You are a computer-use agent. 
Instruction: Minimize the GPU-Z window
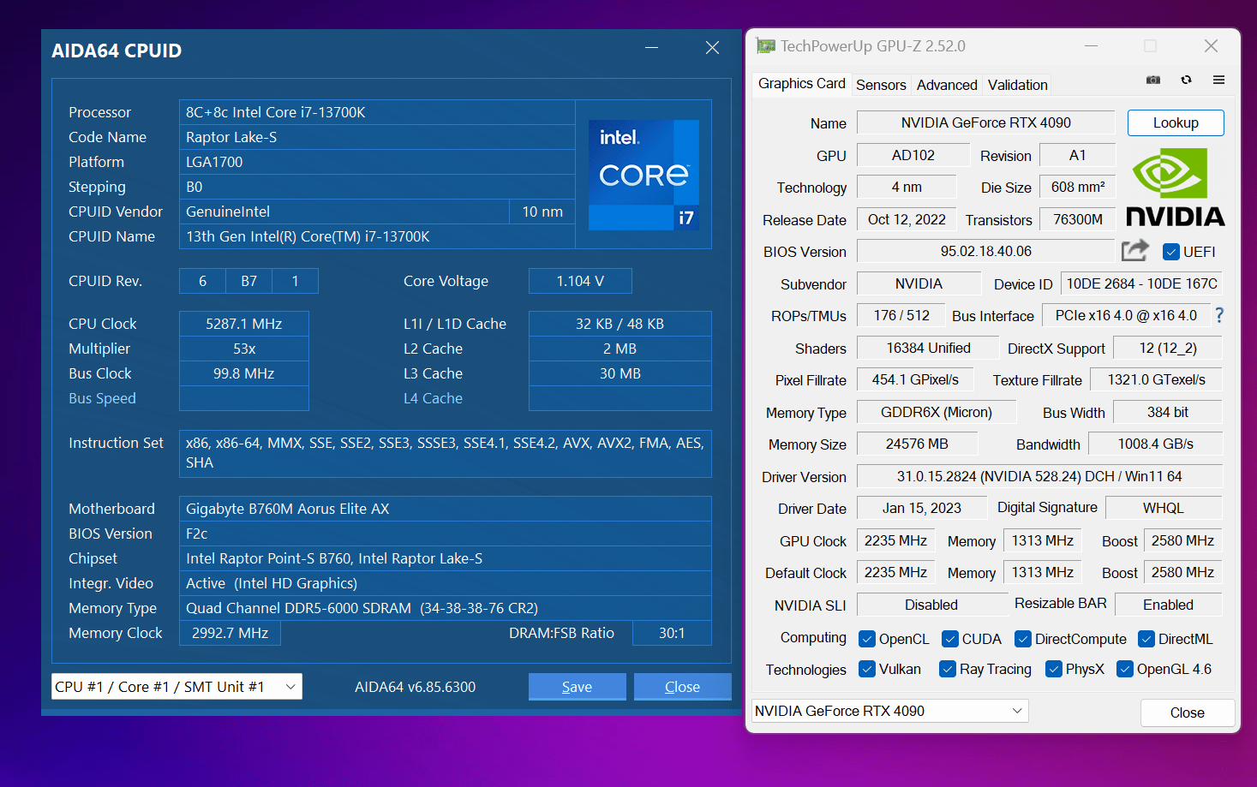tap(1092, 46)
